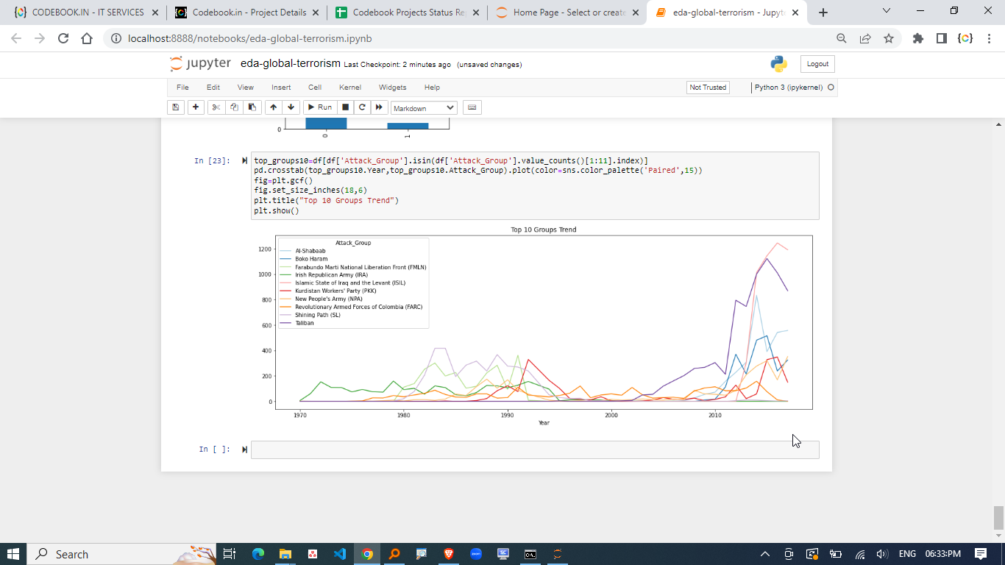Screen dimensions: 1005x565
Task: Restart kernel and run all cells icon
Action: pyautogui.click(x=380, y=107)
